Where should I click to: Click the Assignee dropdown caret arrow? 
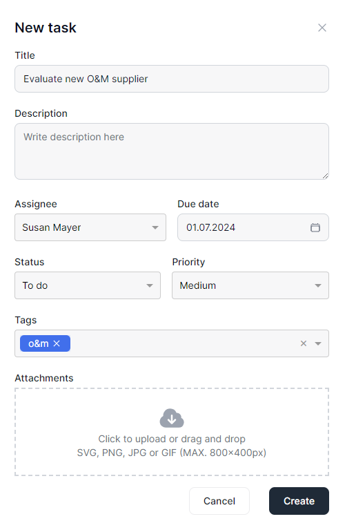(x=155, y=227)
